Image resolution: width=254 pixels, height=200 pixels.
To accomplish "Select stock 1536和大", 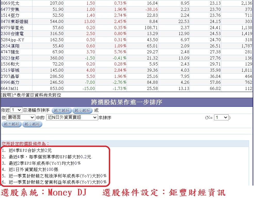I will [10, 64].
